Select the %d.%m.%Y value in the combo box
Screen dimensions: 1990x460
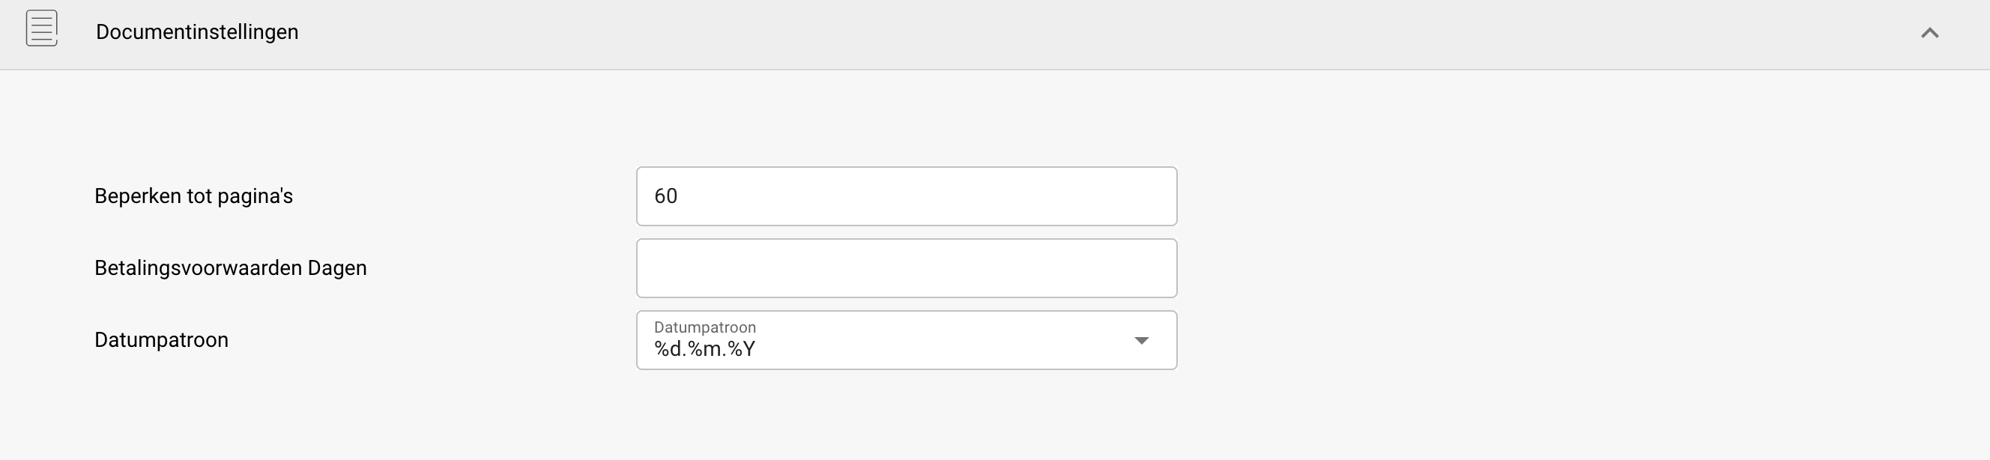tap(703, 350)
